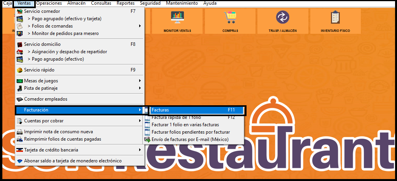Click the Facturar folios pendientes por facturar icon
The image size is (397, 181).
tap(147, 132)
